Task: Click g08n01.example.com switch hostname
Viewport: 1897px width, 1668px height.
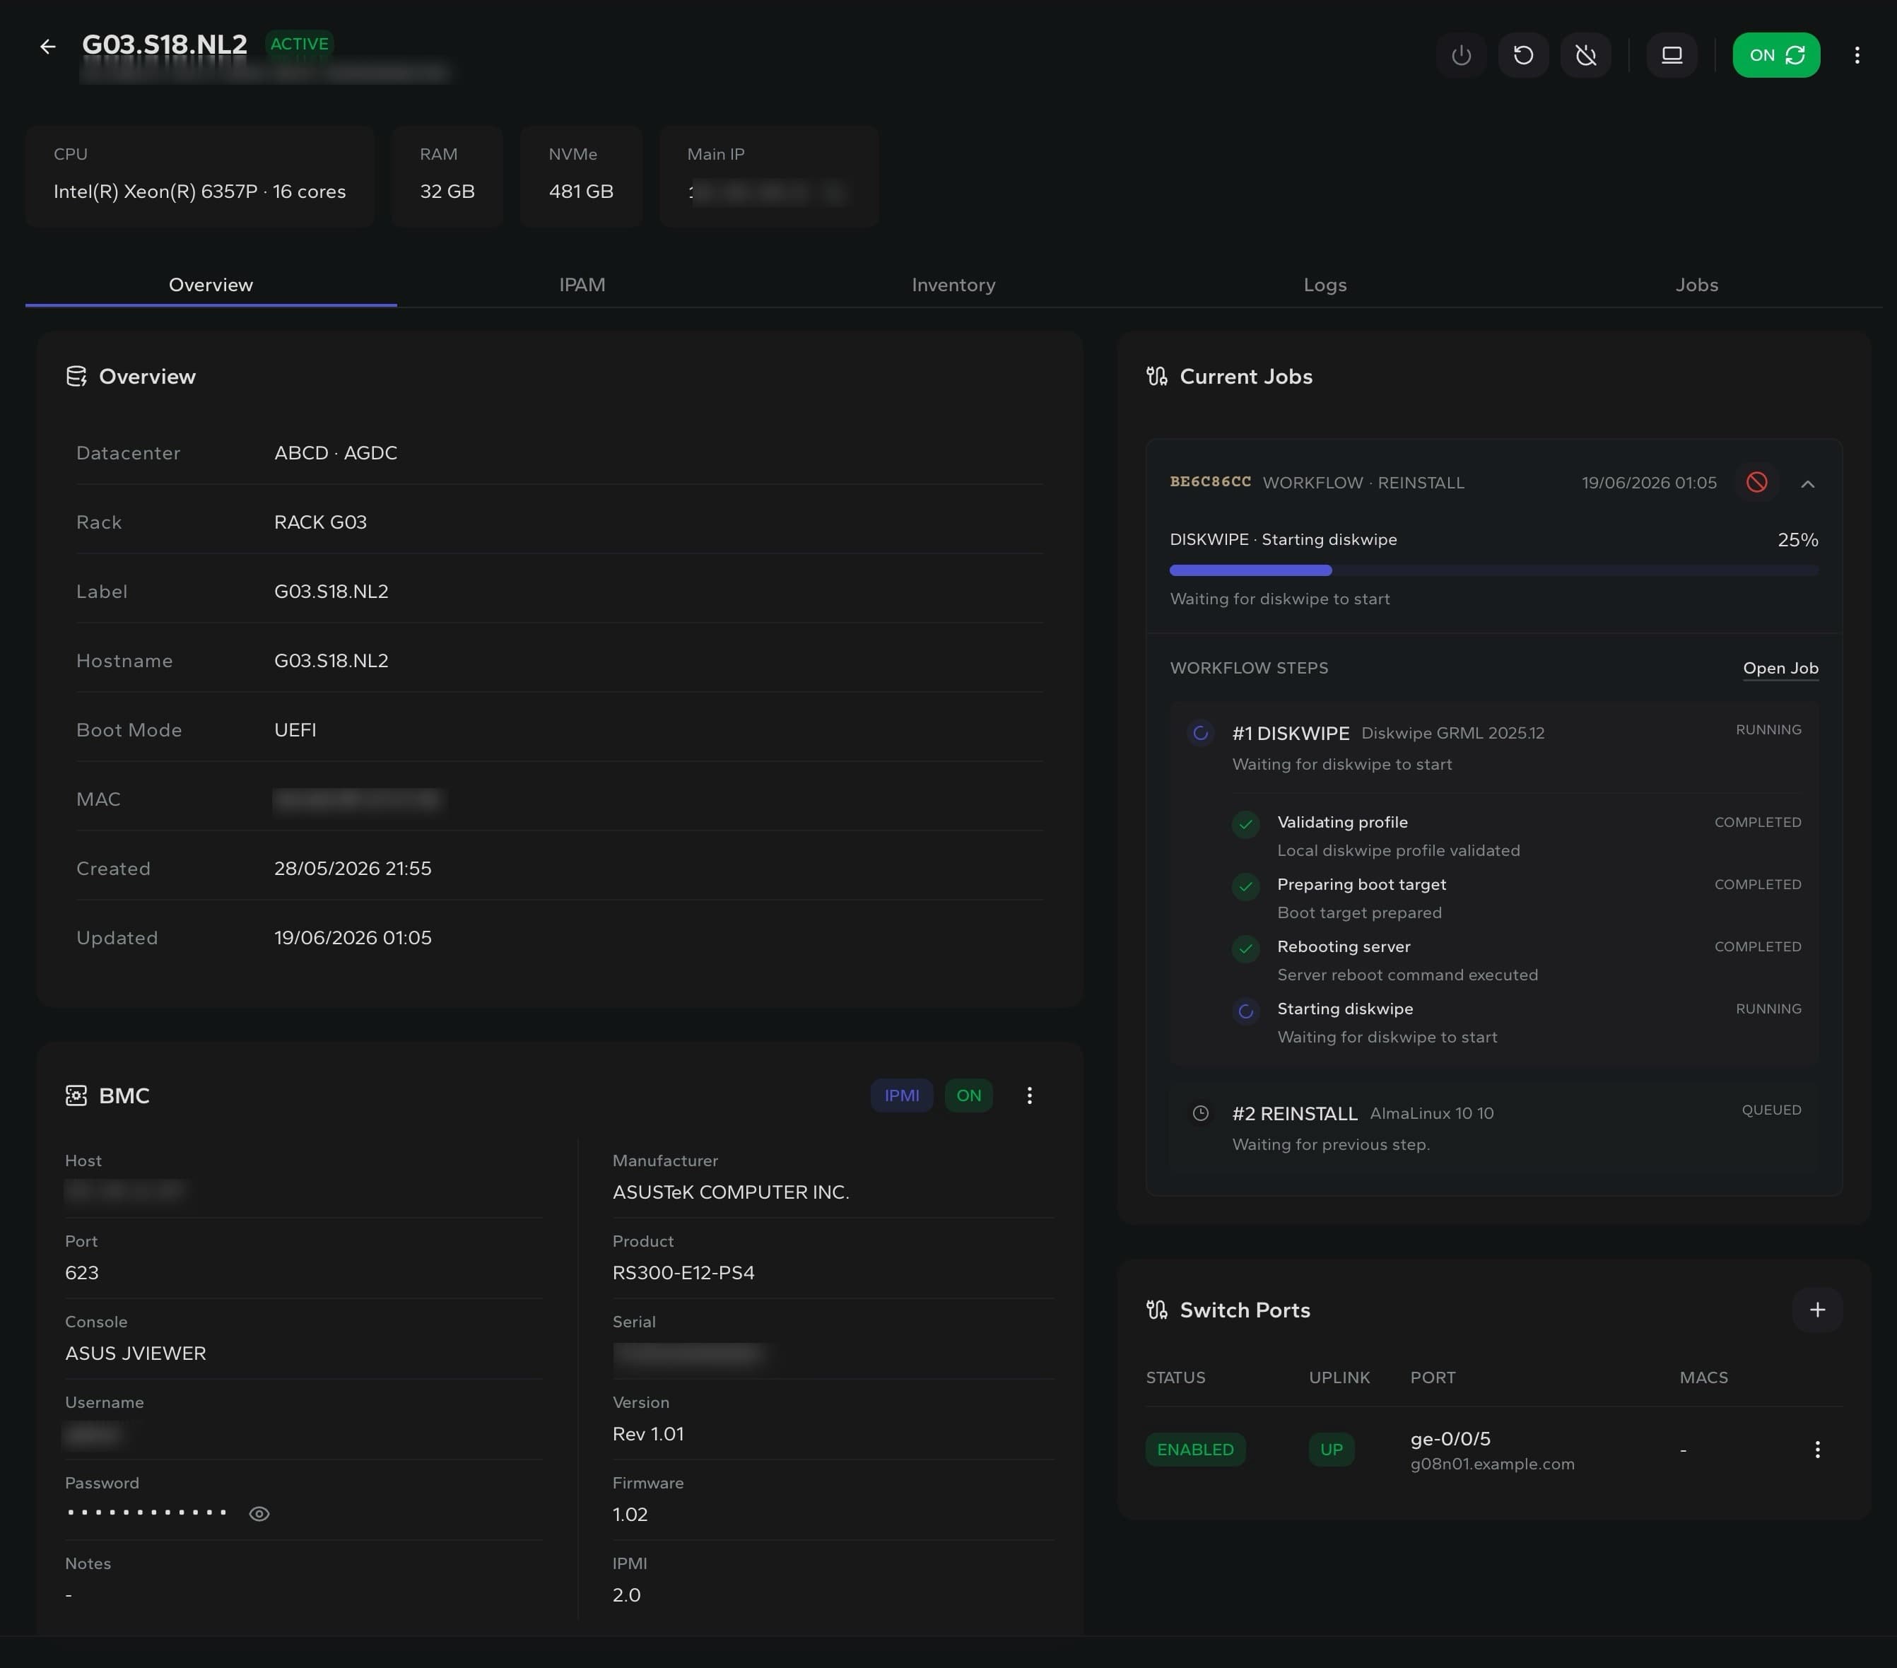Action: (1491, 1464)
